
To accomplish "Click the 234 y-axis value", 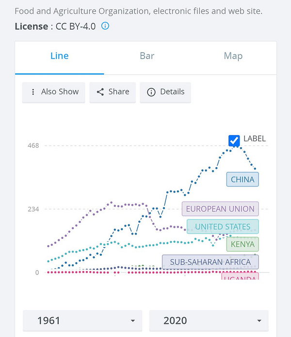I will [x=33, y=209].
